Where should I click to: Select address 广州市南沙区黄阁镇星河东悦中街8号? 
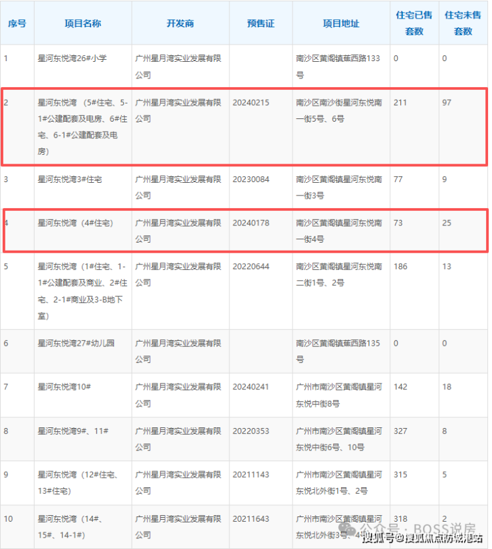339,395
